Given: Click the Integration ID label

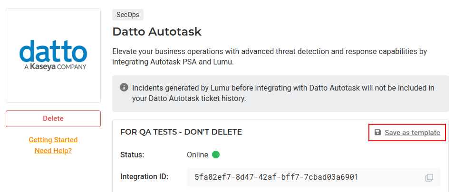Looking at the screenshot, I should tap(145, 177).
